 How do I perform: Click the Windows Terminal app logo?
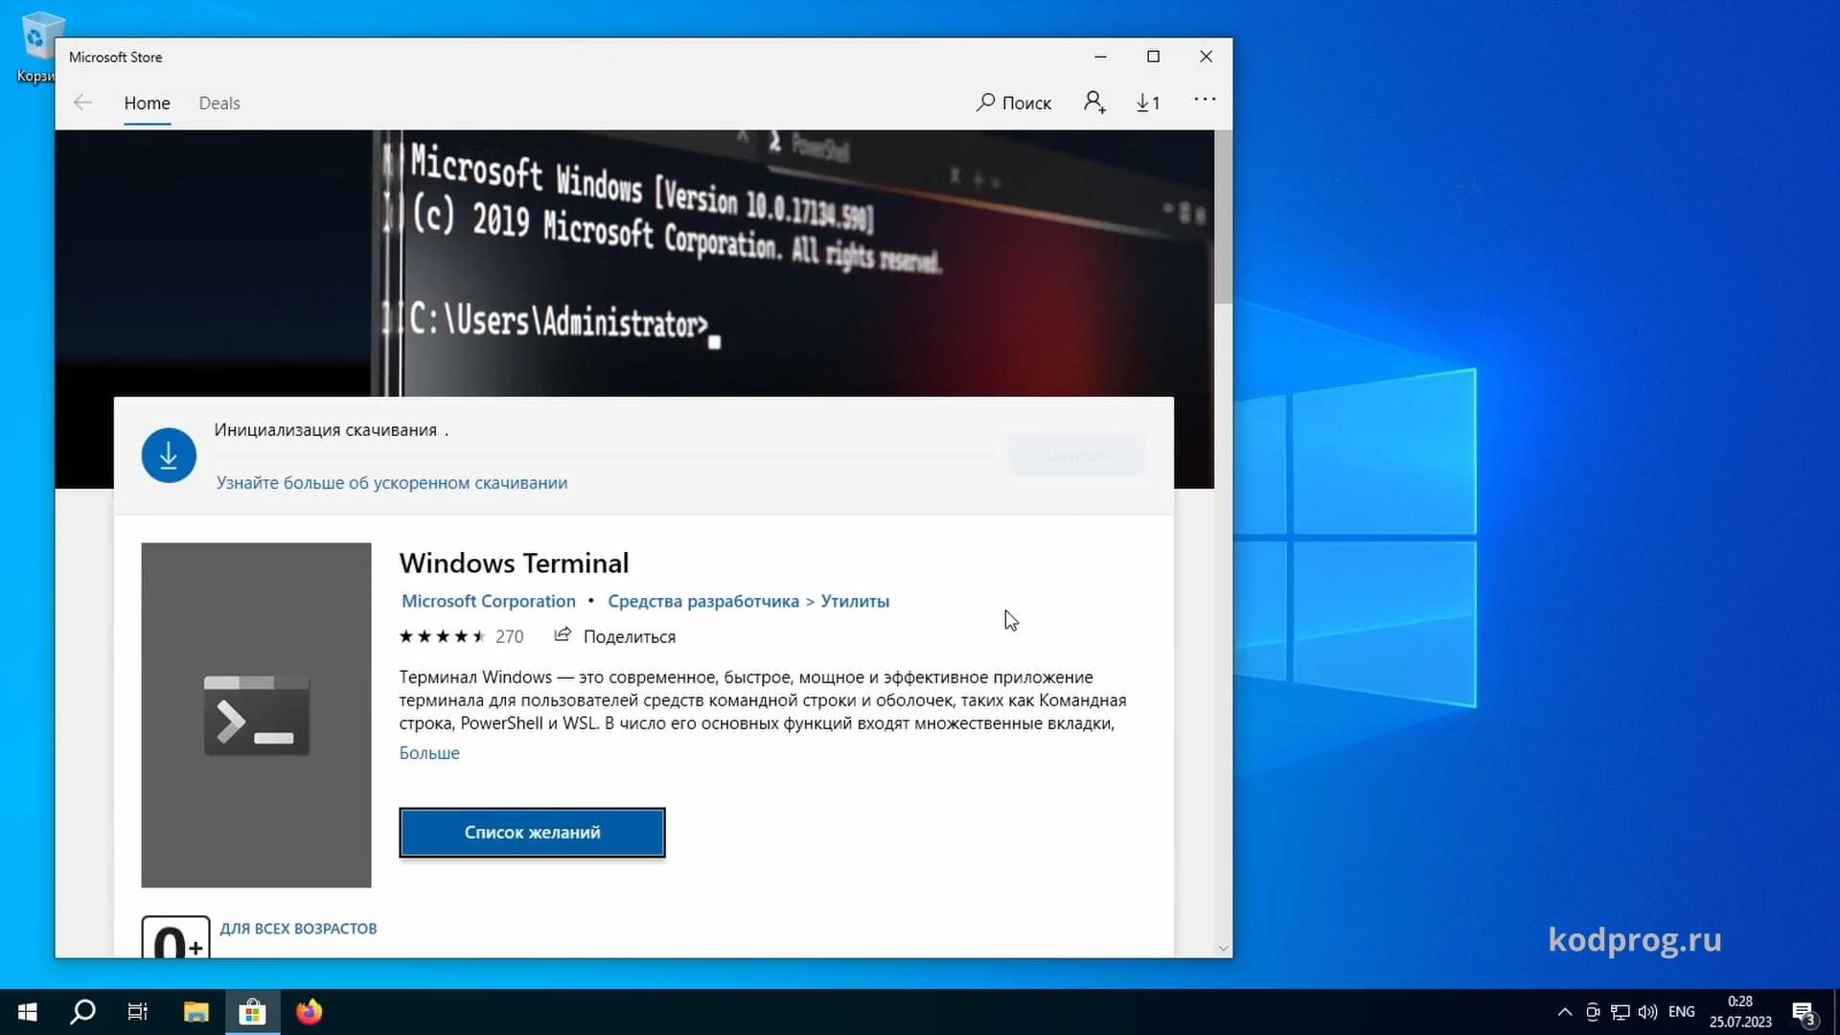point(256,715)
